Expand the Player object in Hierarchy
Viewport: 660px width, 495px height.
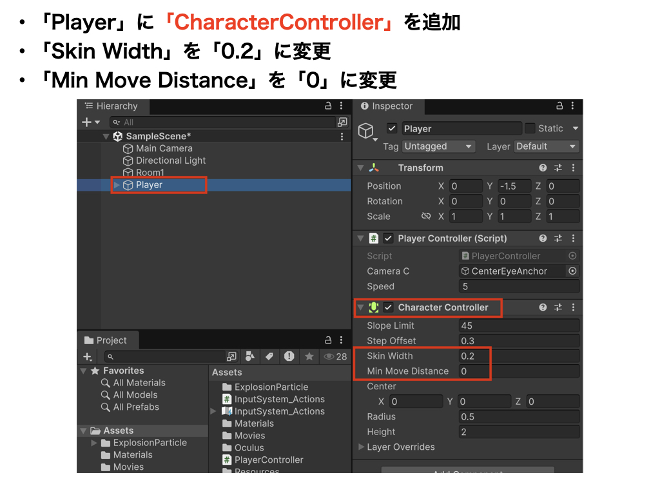[117, 185]
